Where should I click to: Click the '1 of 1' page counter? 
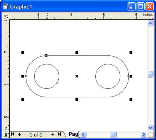[x=36, y=135]
